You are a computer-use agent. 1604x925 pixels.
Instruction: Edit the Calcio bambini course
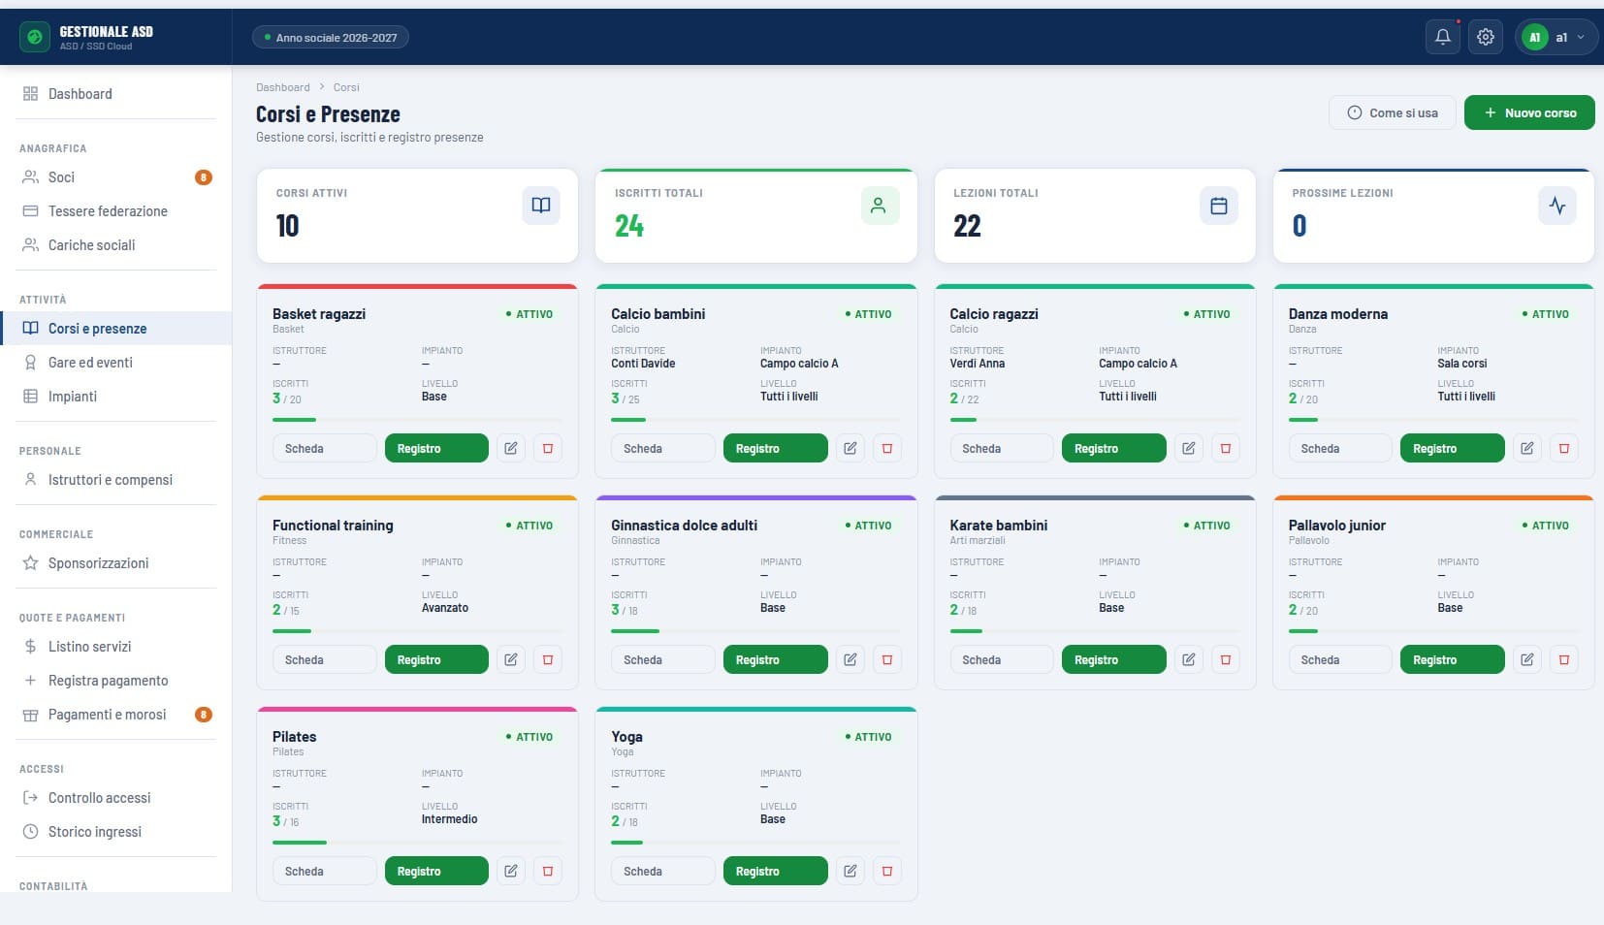(850, 448)
